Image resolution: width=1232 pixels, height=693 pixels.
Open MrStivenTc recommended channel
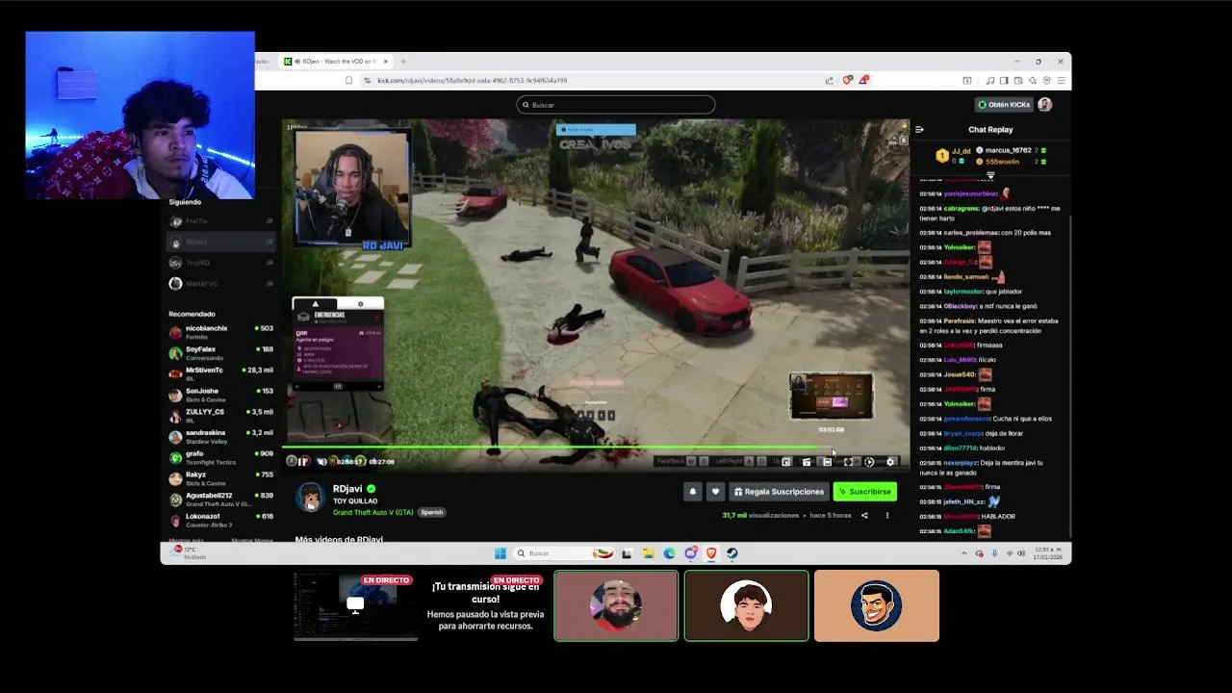[220, 373]
